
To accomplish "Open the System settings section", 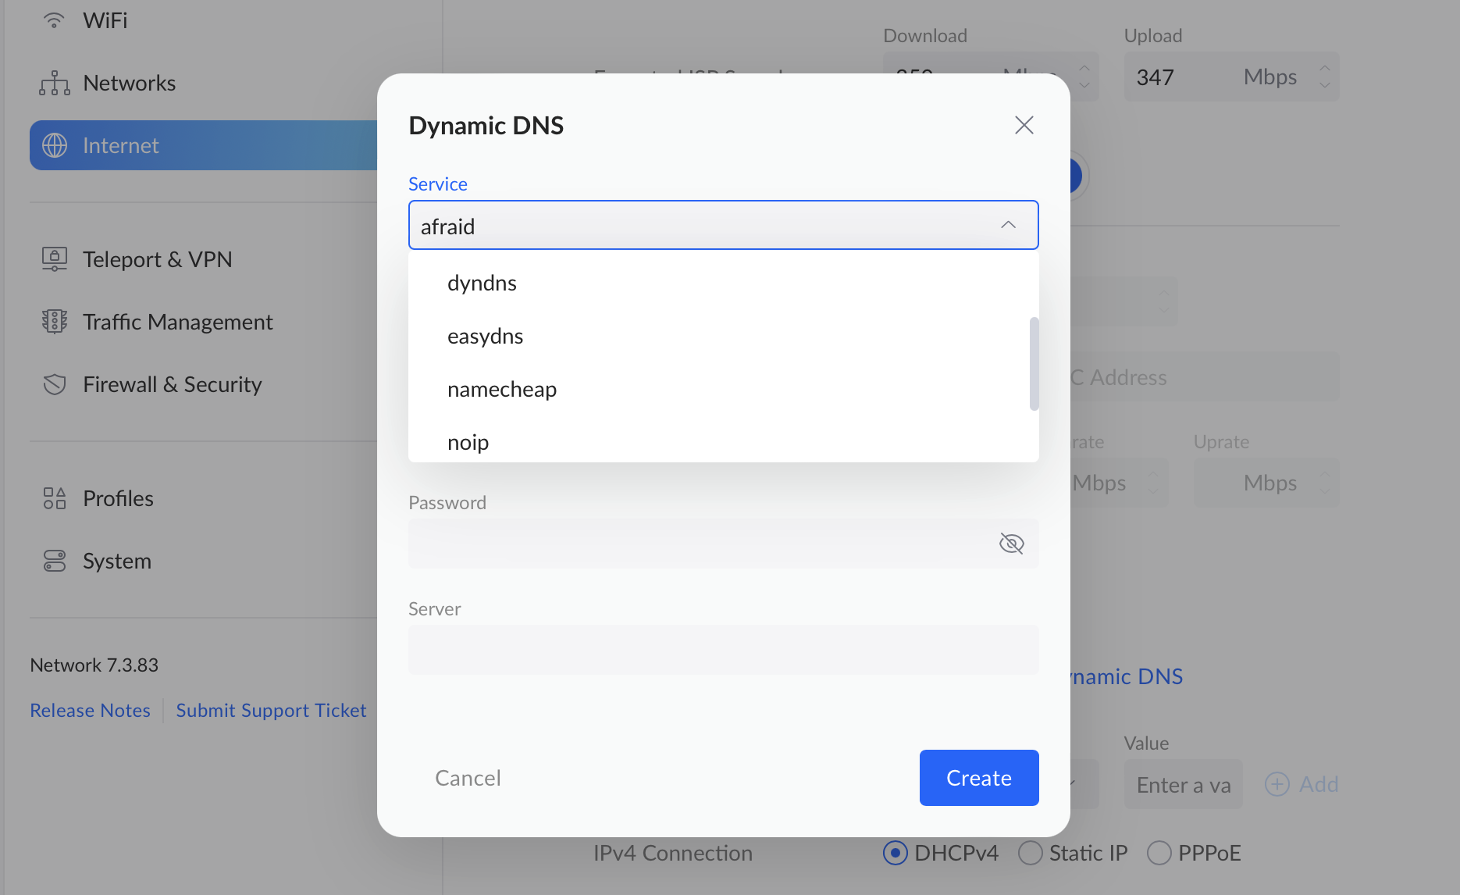I will click(x=116, y=561).
